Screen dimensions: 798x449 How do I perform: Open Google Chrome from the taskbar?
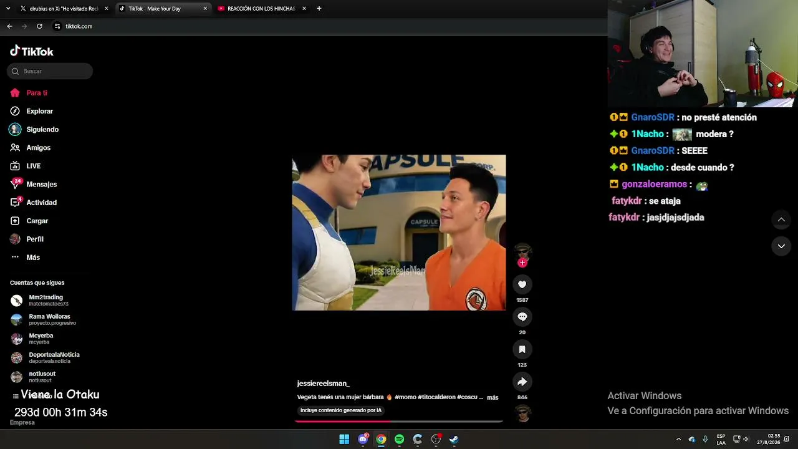pyautogui.click(x=381, y=439)
